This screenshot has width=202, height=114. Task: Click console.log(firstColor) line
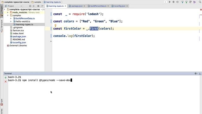pos(74,36)
